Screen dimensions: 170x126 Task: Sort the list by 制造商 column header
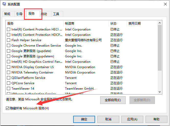tap(86, 24)
